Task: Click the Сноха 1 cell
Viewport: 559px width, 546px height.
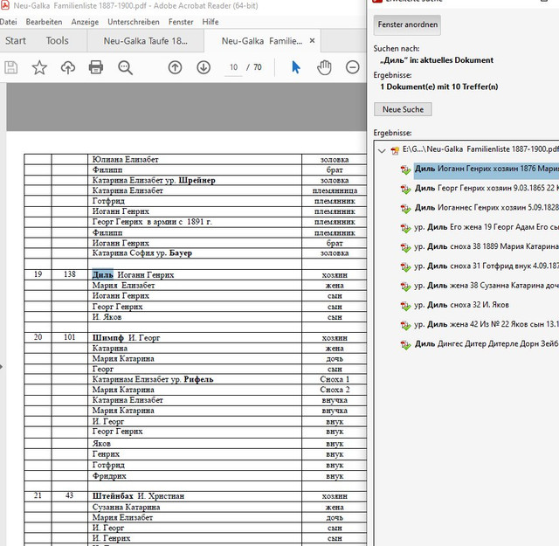Action: [x=335, y=379]
